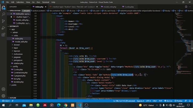Open the Help menu

53,2
